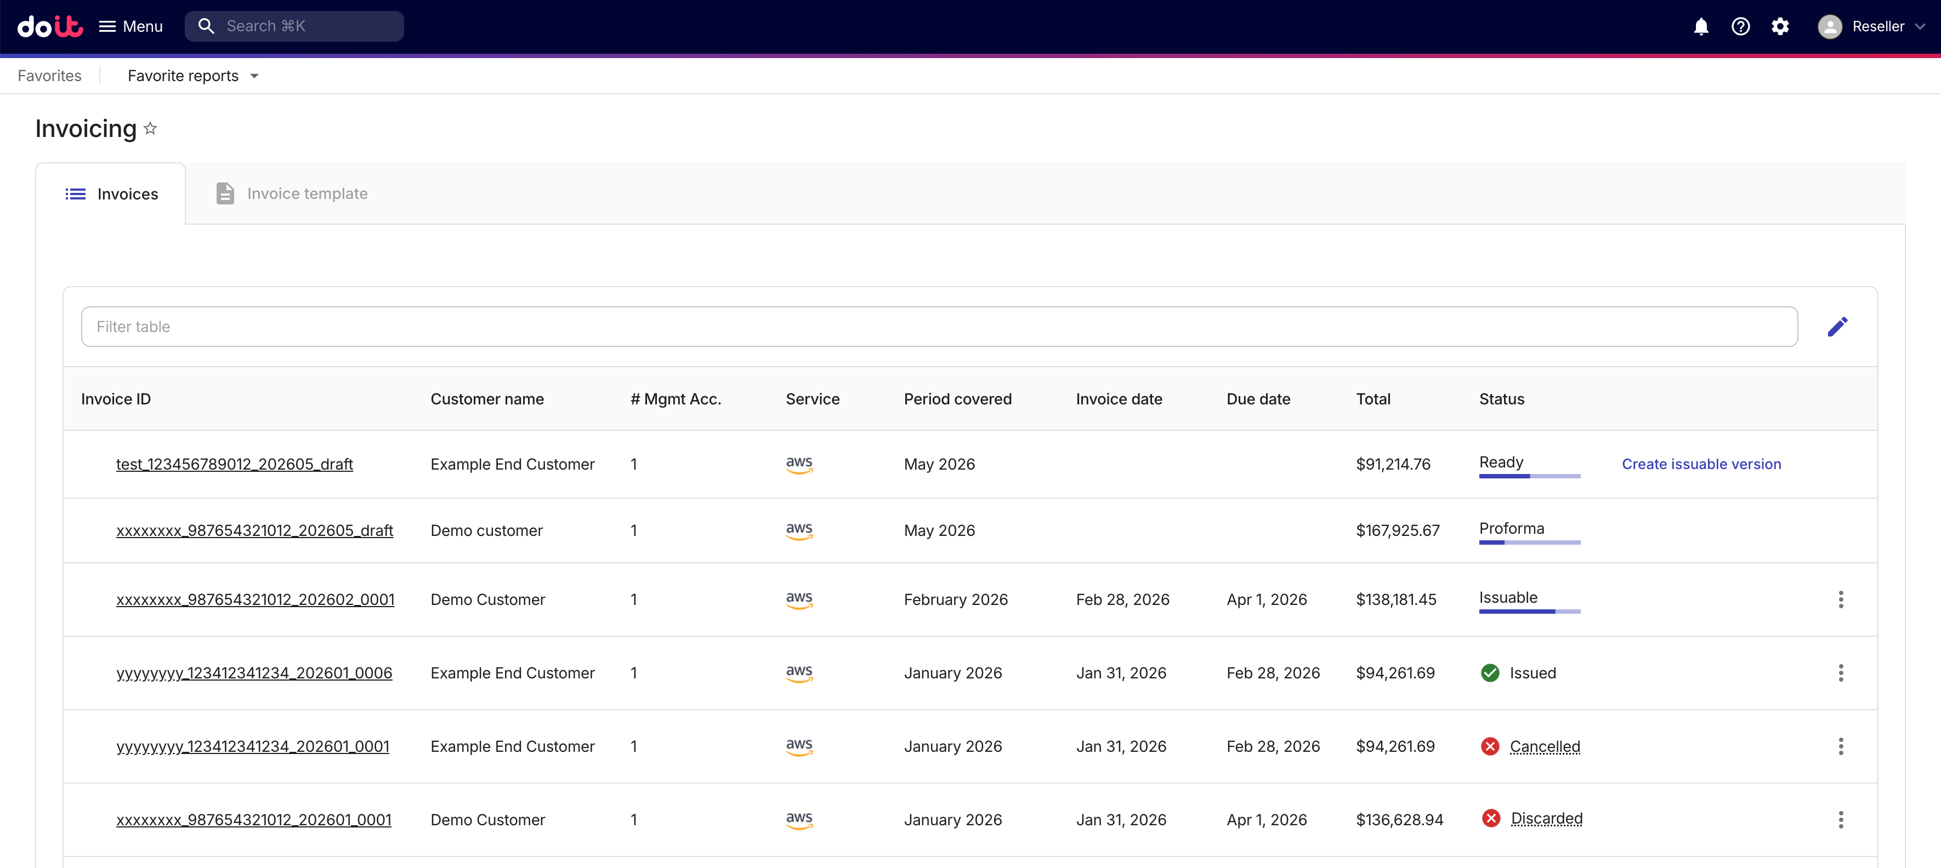
Task: Open invoice xxxxxxxx_987654321012_202605_draft
Action: 254,531
